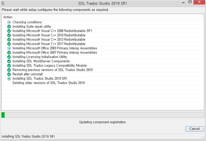
Task: Click the window title 'SDL Trados Studio 2019 SR1'
Action: pos(103,3)
